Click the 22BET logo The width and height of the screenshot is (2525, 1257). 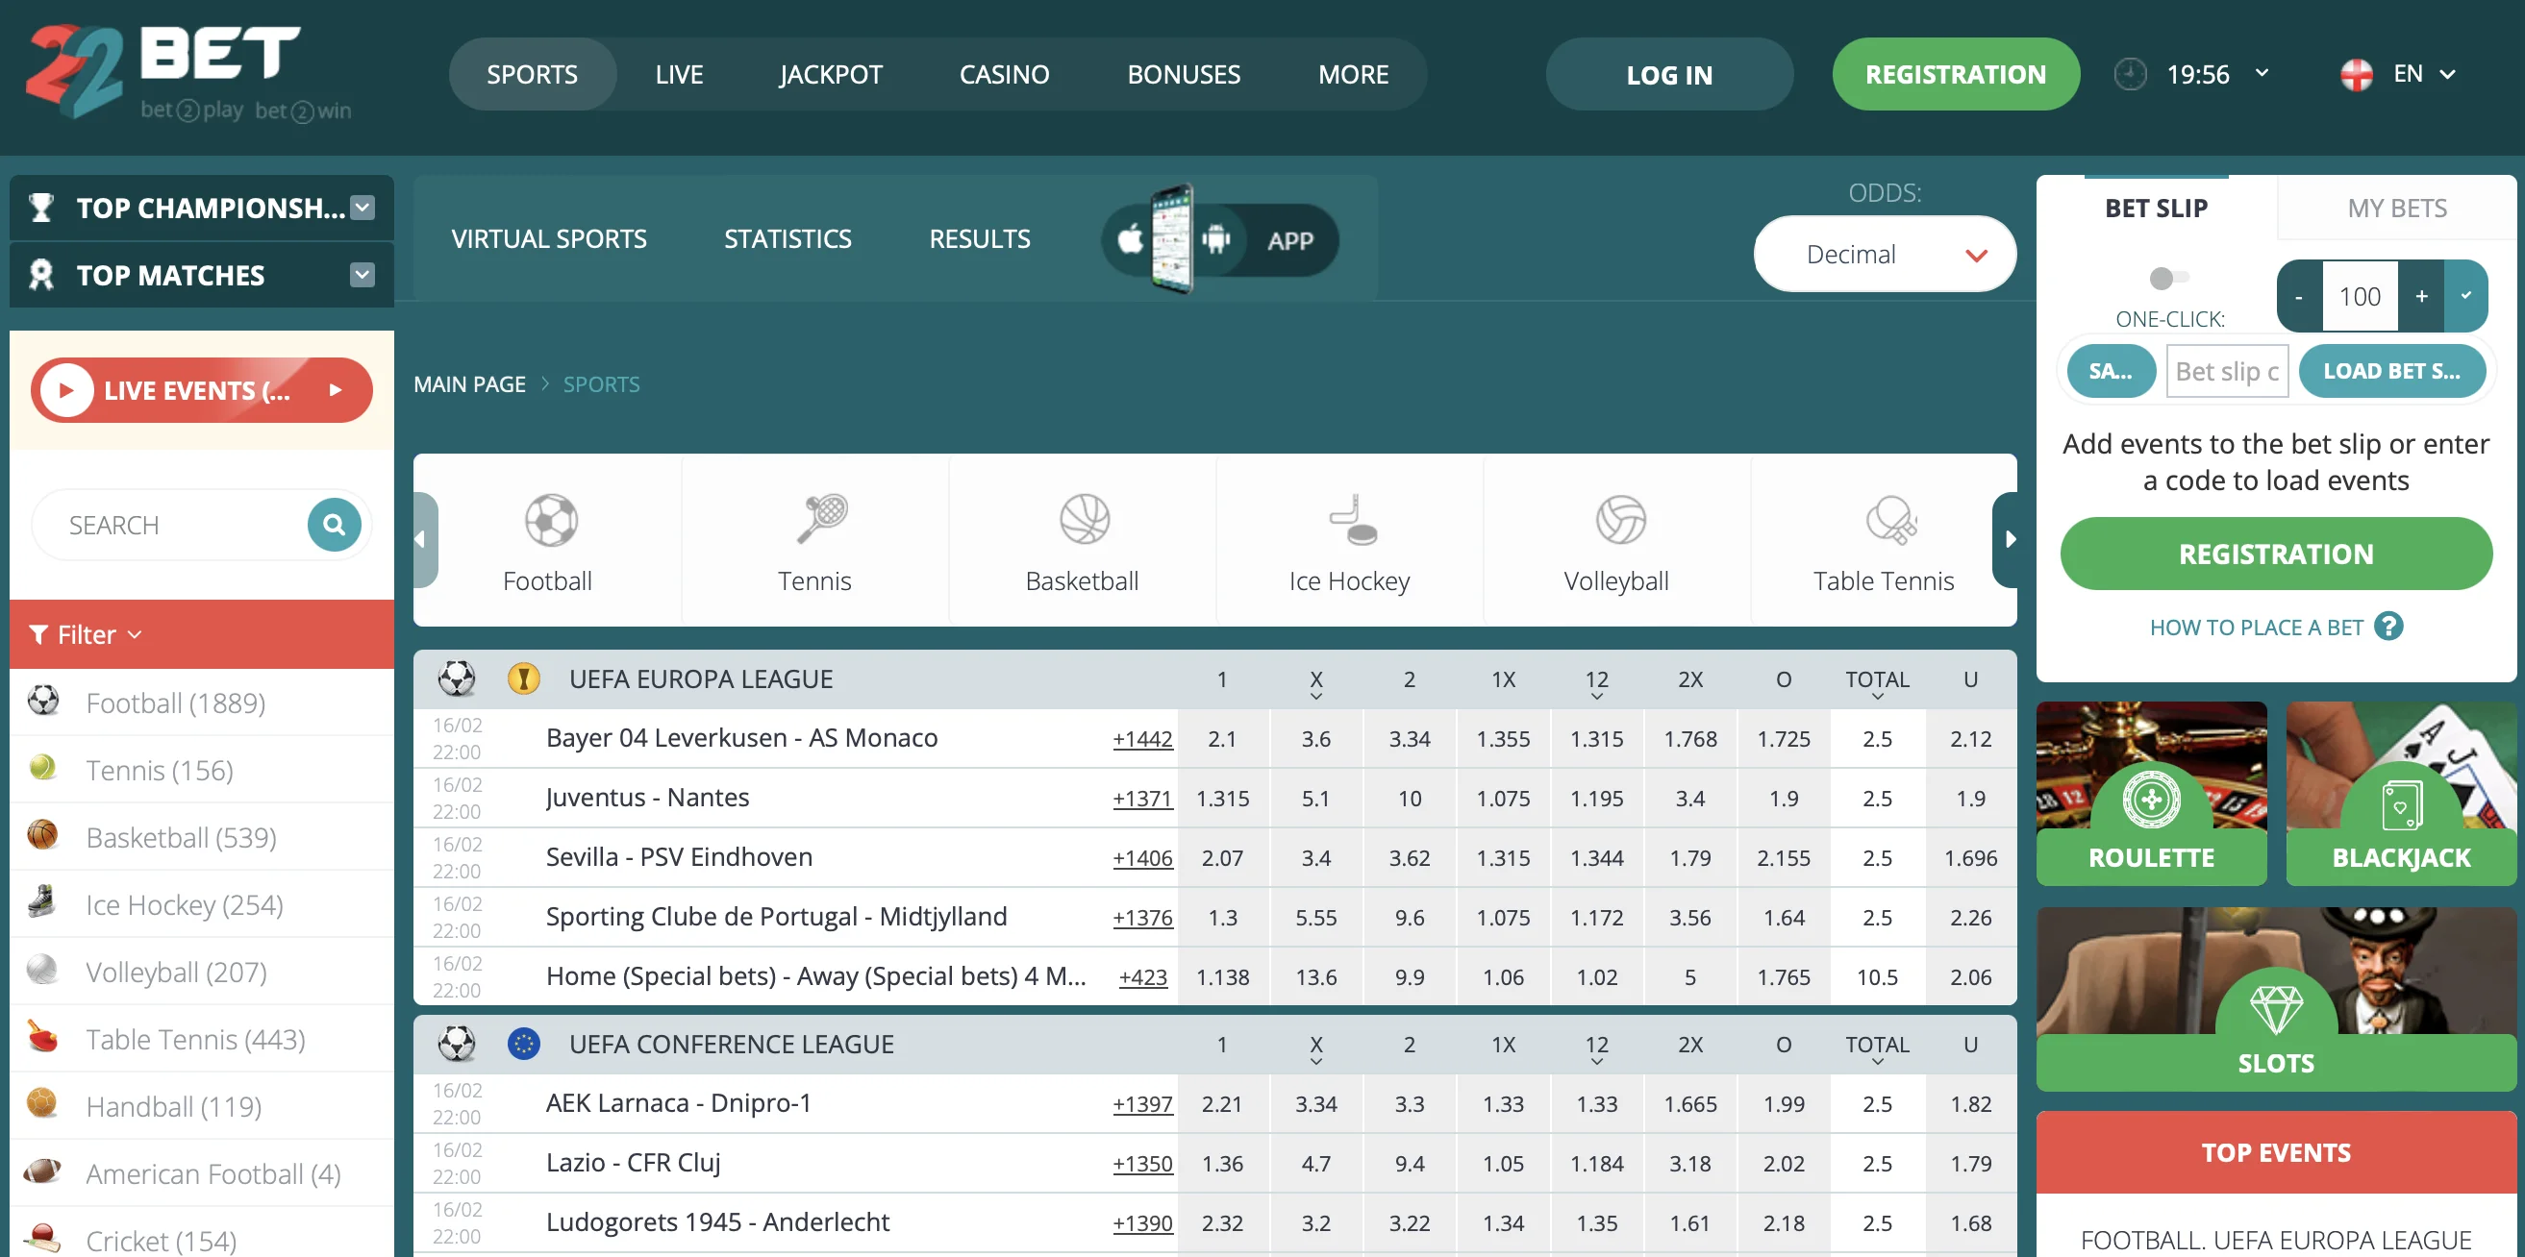pyautogui.click(x=187, y=72)
